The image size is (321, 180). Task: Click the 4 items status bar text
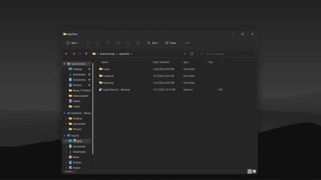pyautogui.click(x=69, y=171)
